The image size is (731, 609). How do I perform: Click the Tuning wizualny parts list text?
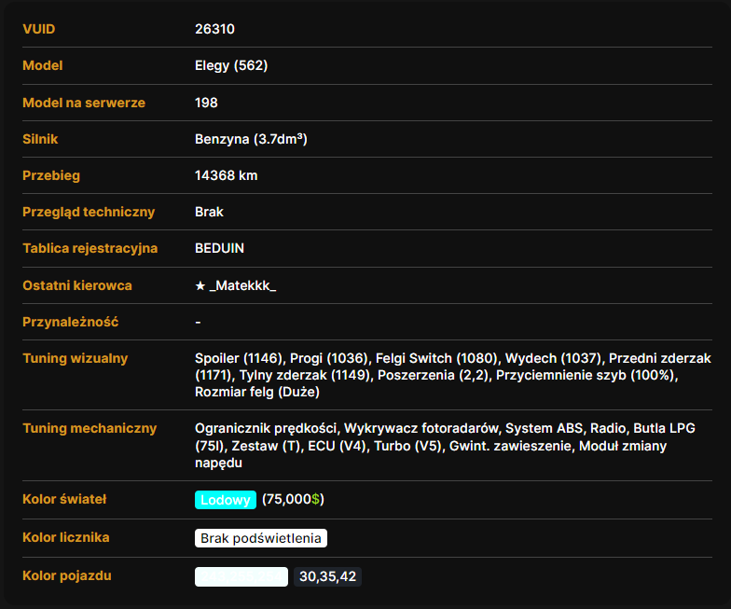point(453,375)
